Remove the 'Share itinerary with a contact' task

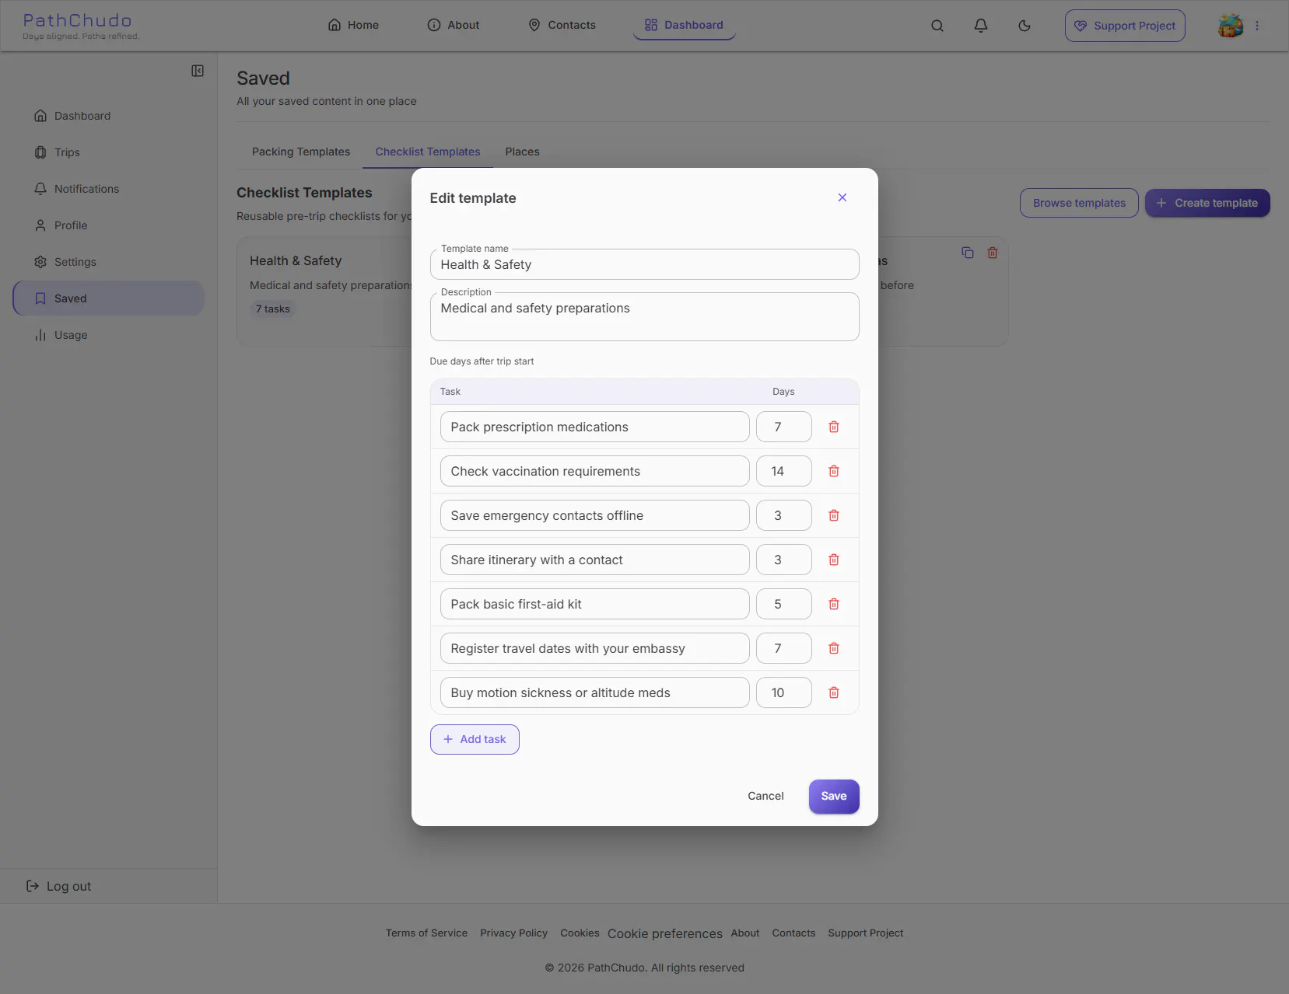834,560
